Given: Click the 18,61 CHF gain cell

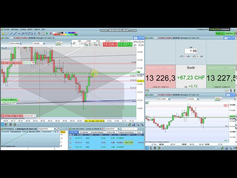Looking at the screenshot, I should click(129, 142).
